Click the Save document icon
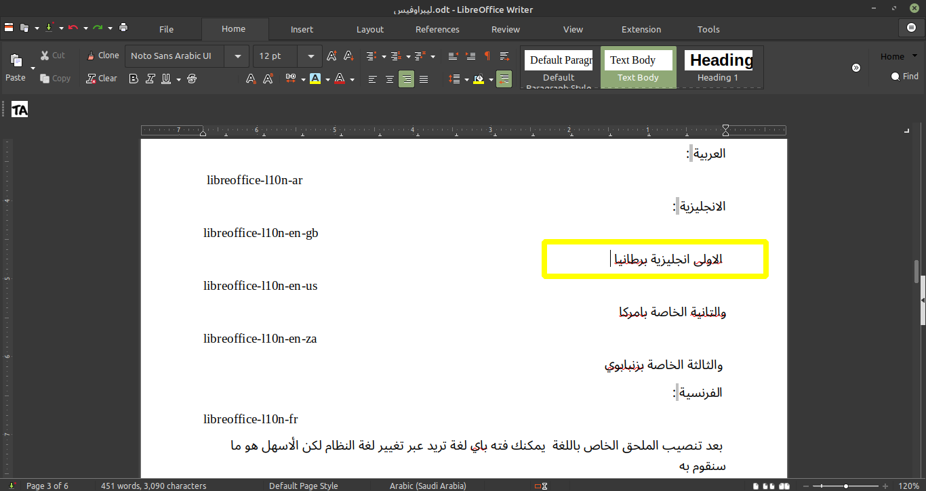 [x=49, y=28]
